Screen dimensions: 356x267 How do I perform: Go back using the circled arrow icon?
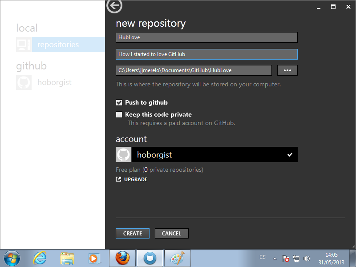click(x=114, y=5)
